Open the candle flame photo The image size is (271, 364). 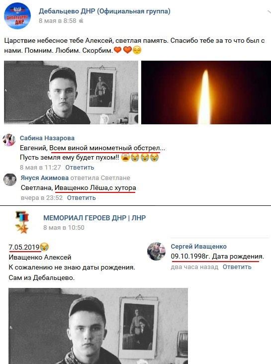206,92
